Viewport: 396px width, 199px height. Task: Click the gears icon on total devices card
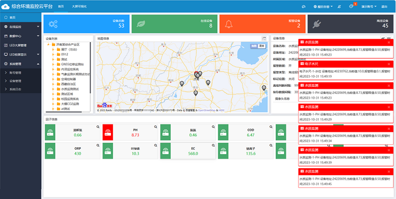(x=53, y=24)
